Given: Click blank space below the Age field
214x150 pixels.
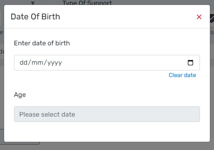Looking at the screenshot, I should click(107, 131).
